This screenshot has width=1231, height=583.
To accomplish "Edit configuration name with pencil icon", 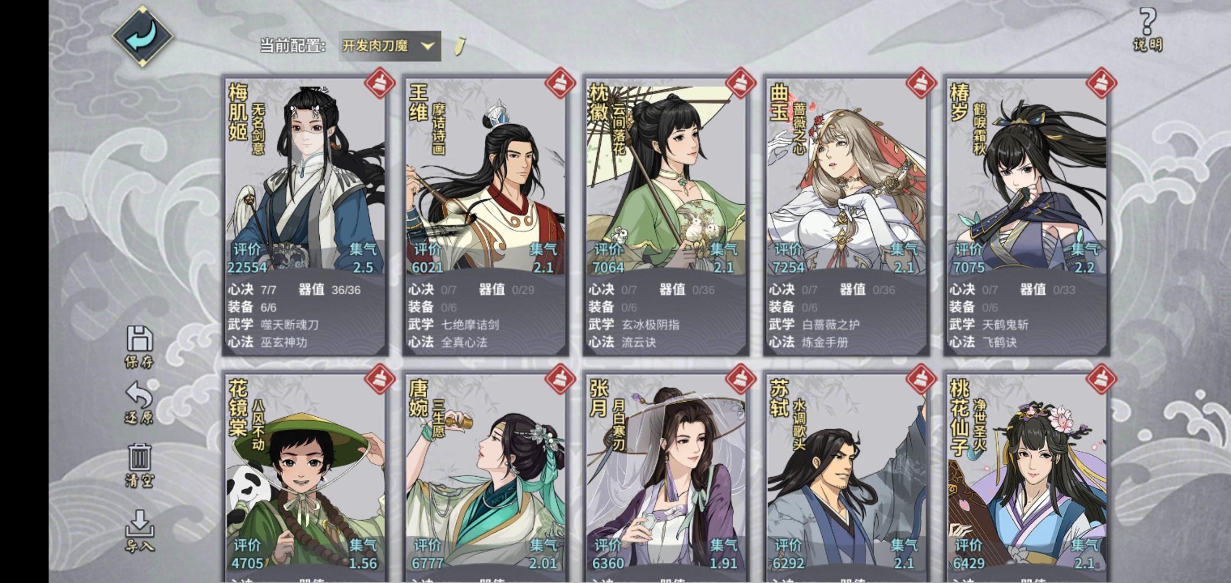I will click(459, 46).
